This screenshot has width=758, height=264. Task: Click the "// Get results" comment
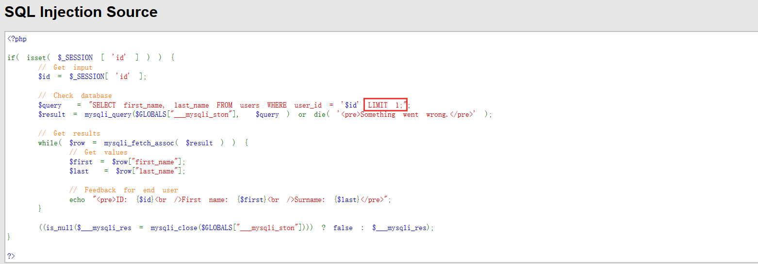point(69,133)
